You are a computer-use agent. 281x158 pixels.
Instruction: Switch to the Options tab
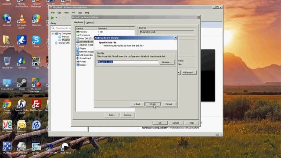click(89, 22)
